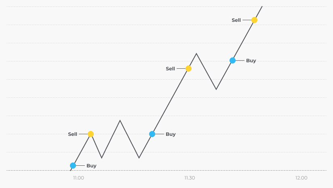Click the trough before the highest Buy dot
Image resolution: width=333 pixels, height=188 pixels.
click(x=216, y=89)
